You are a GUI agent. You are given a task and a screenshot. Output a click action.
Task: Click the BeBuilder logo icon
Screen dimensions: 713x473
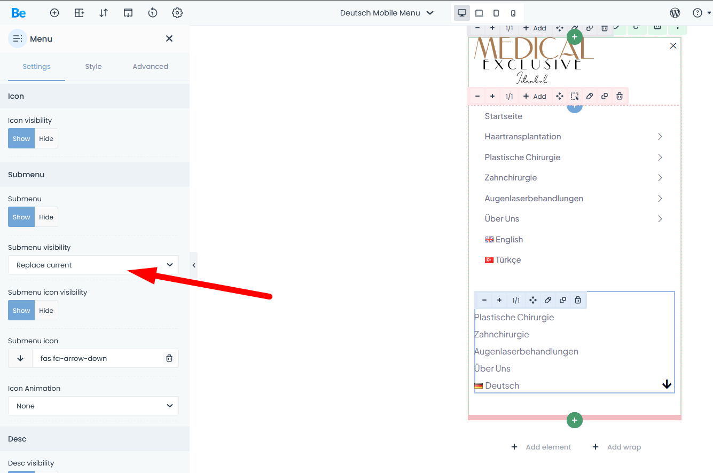pos(18,13)
